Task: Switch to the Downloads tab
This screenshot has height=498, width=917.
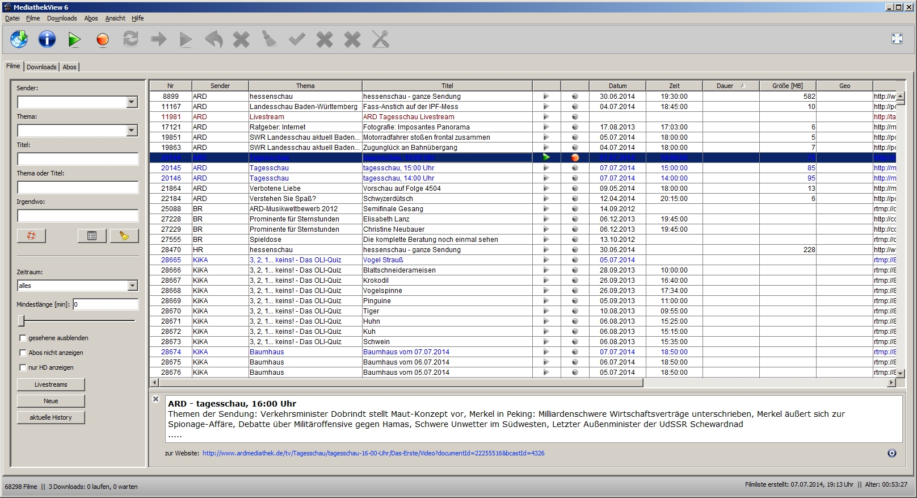Action: point(41,67)
